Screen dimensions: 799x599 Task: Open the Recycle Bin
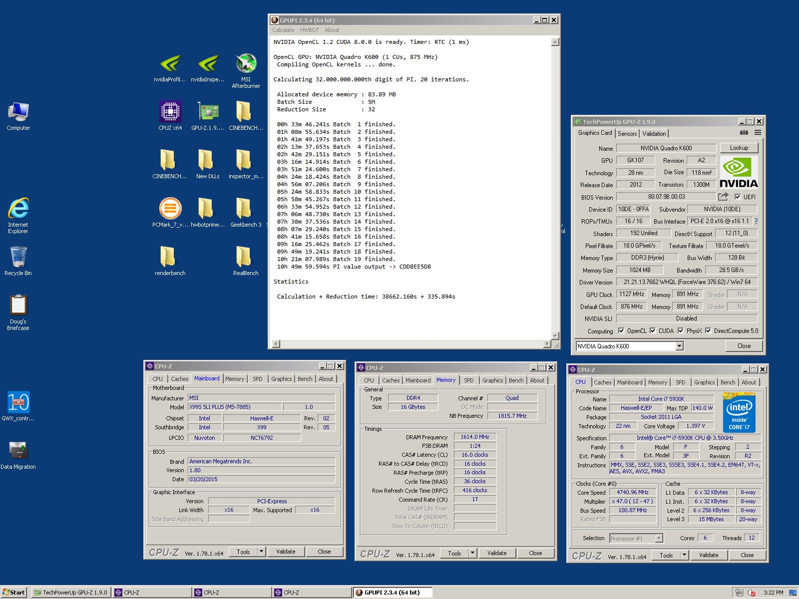click(x=18, y=261)
